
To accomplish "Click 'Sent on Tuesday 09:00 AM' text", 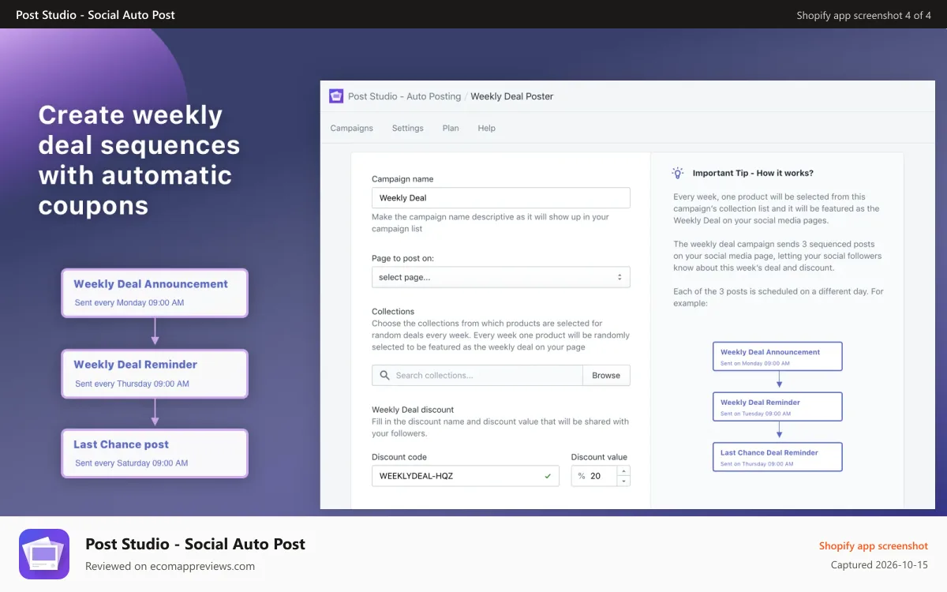I will click(x=755, y=414).
